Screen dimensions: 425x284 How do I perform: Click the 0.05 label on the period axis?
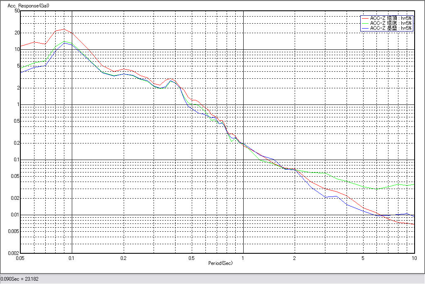(x=20, y=258)
